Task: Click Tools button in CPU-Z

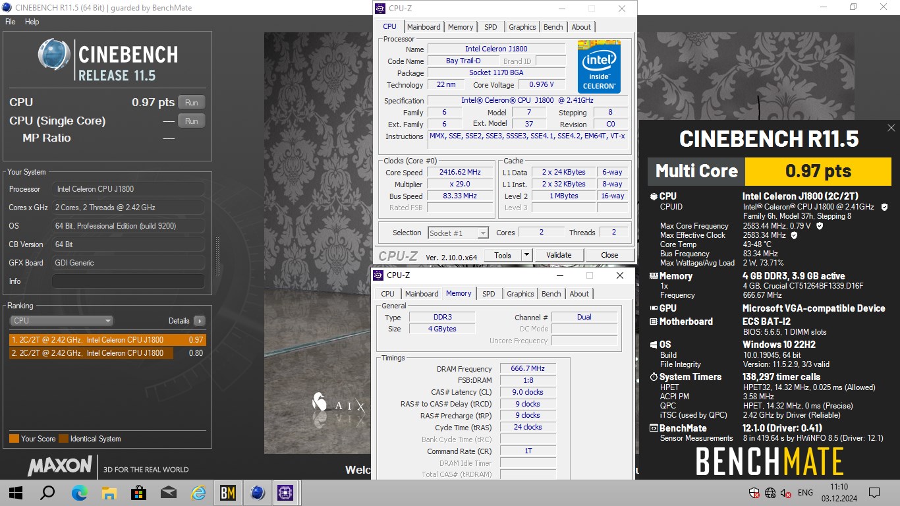Action: 503,255
